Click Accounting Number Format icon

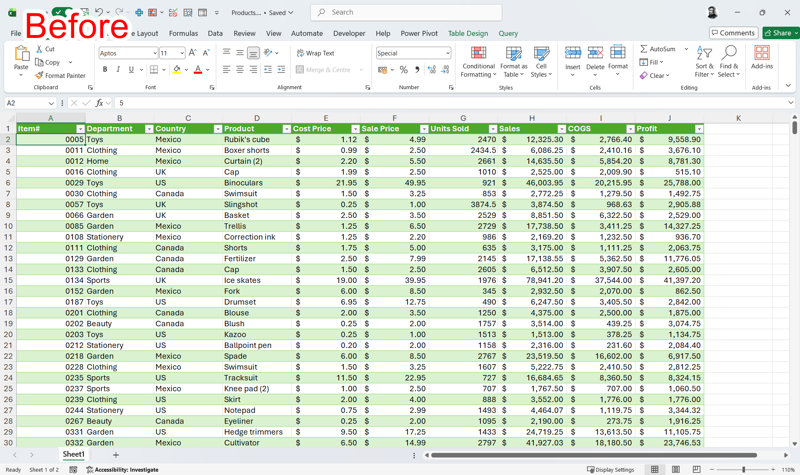coord(382,70)
